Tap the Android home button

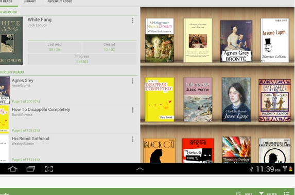pos(12,169)
